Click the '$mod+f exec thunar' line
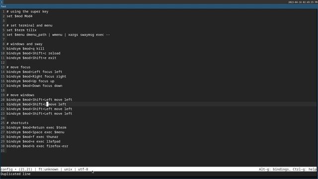The height and width of the screenshot is (179, 318). [x=32, y=137]
